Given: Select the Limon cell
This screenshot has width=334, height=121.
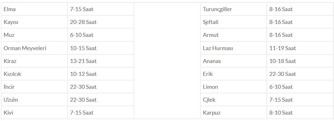Looking at the screenshot, I should pyautogui.click(x=233, y=87).
